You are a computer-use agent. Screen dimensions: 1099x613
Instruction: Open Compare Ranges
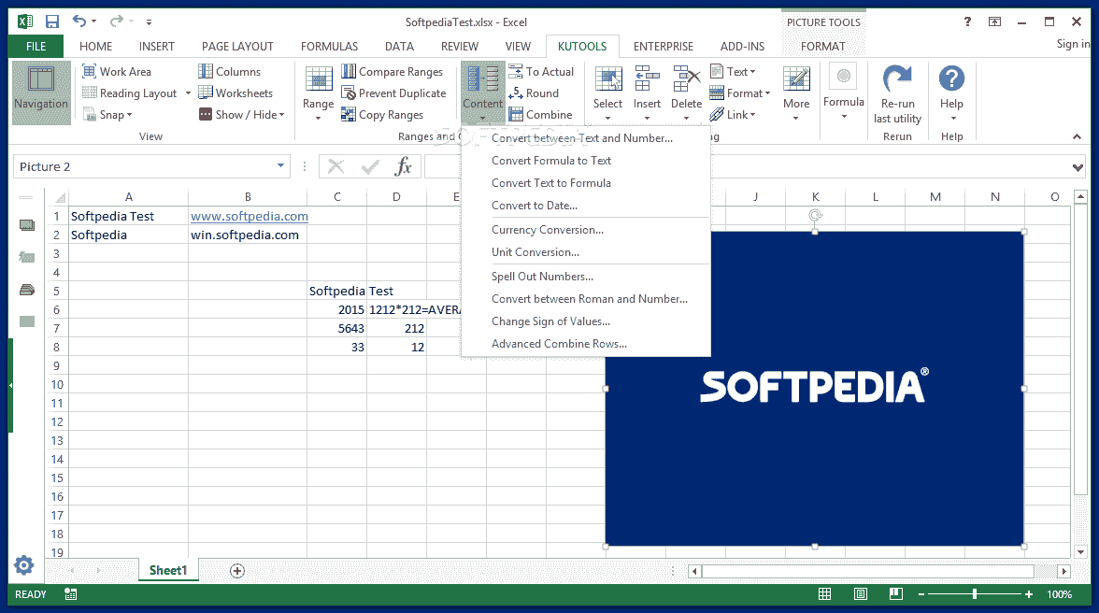393,71
